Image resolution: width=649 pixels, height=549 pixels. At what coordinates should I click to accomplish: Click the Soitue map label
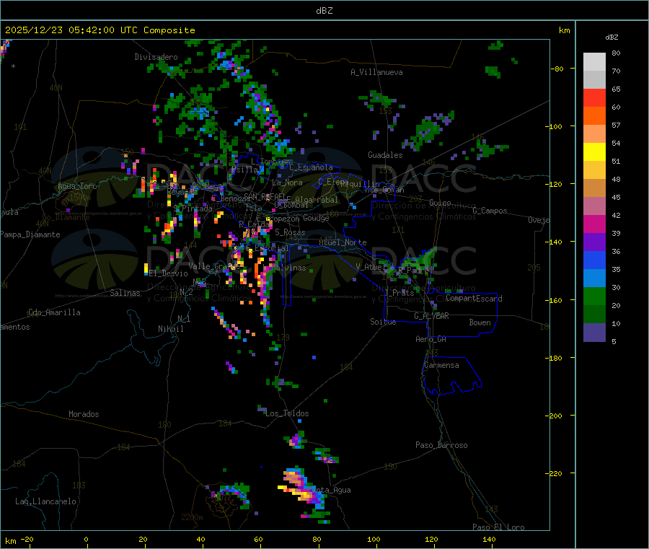383,322
